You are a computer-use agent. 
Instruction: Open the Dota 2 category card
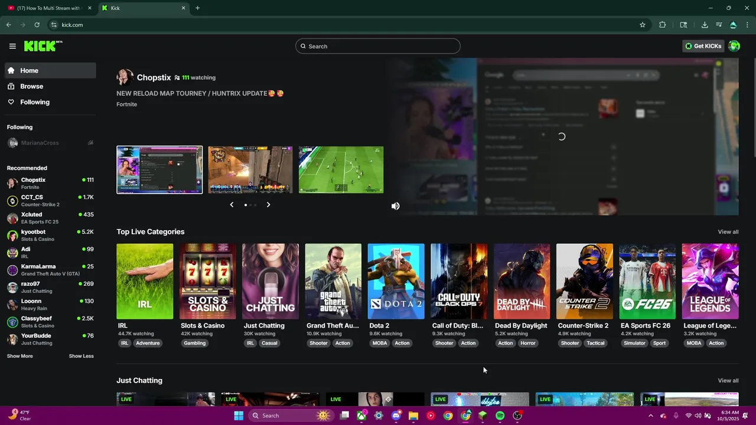pos(396,282)
